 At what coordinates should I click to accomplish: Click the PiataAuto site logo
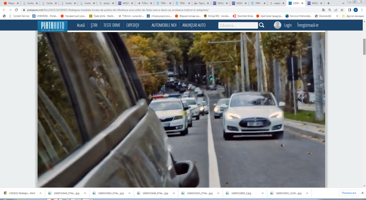52,26
